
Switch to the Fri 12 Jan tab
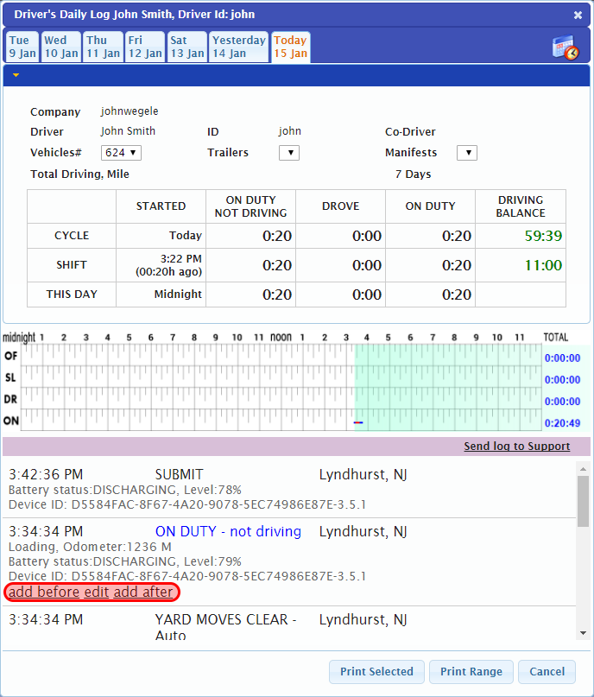coord(145,47)
